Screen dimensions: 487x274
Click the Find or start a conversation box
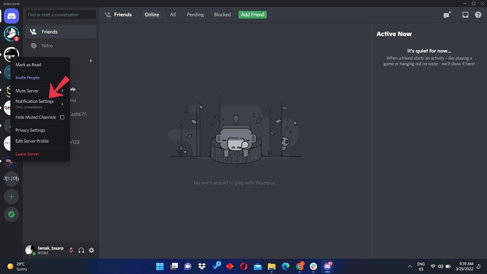(x=61, y=15)
